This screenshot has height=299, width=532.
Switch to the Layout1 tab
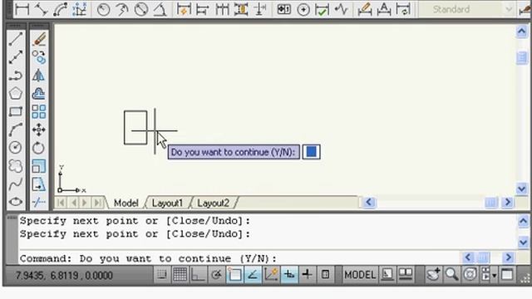tap(167, 203)
